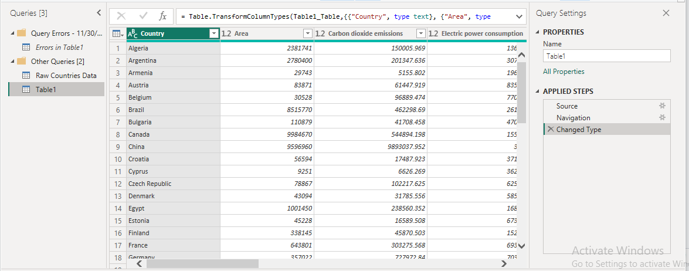Cancel the formula edit with X icon

coord(122,16)
